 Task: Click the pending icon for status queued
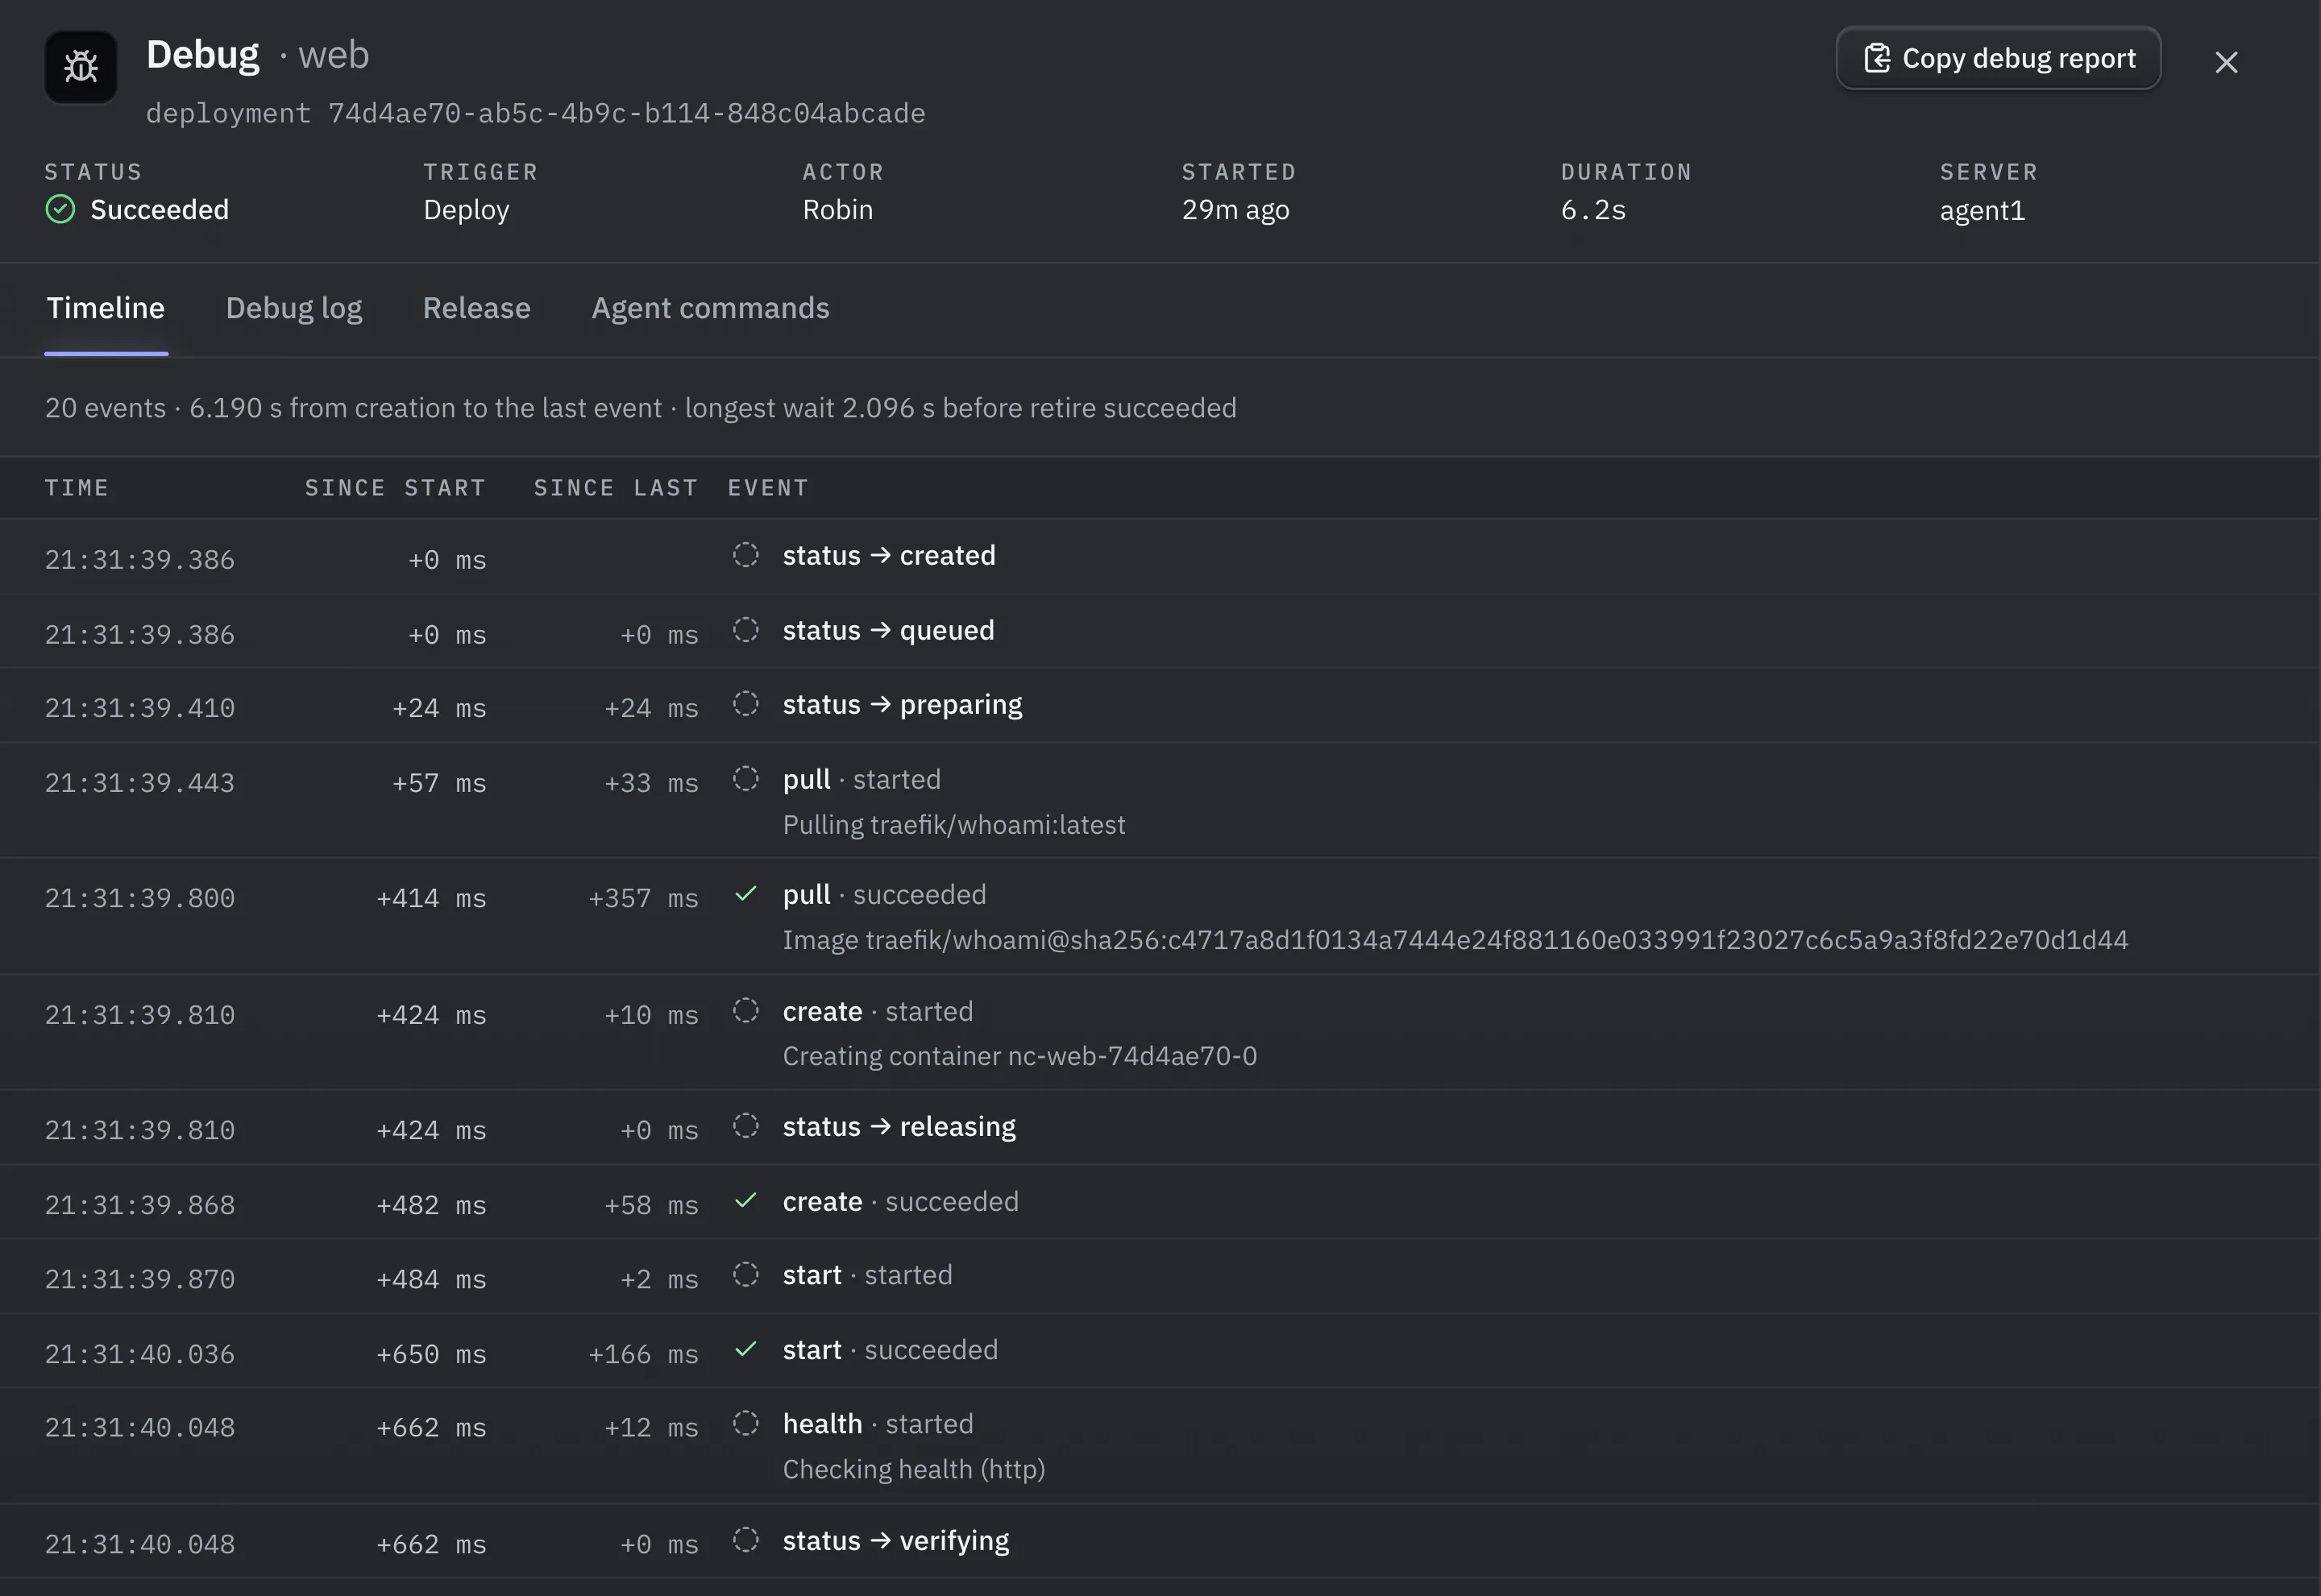click(746, 630)
